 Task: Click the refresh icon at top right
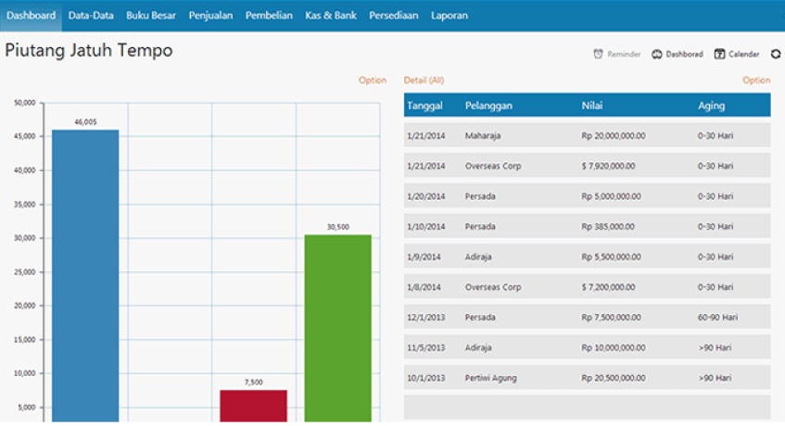point(776,55)
